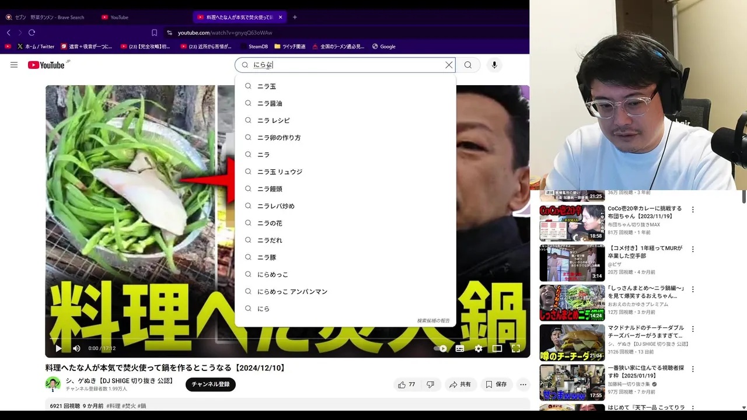Click the page's vertical scrollbar

(743, 197)
